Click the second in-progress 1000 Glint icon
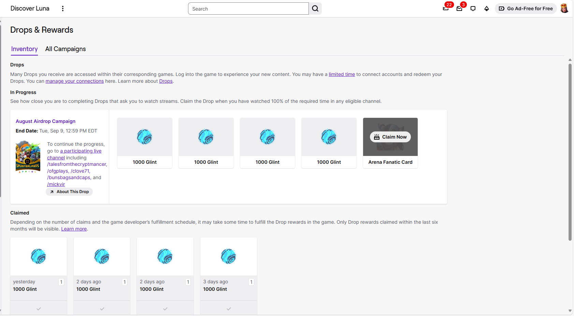This screenshot has height=316, width=574. (x=206, y=137)
